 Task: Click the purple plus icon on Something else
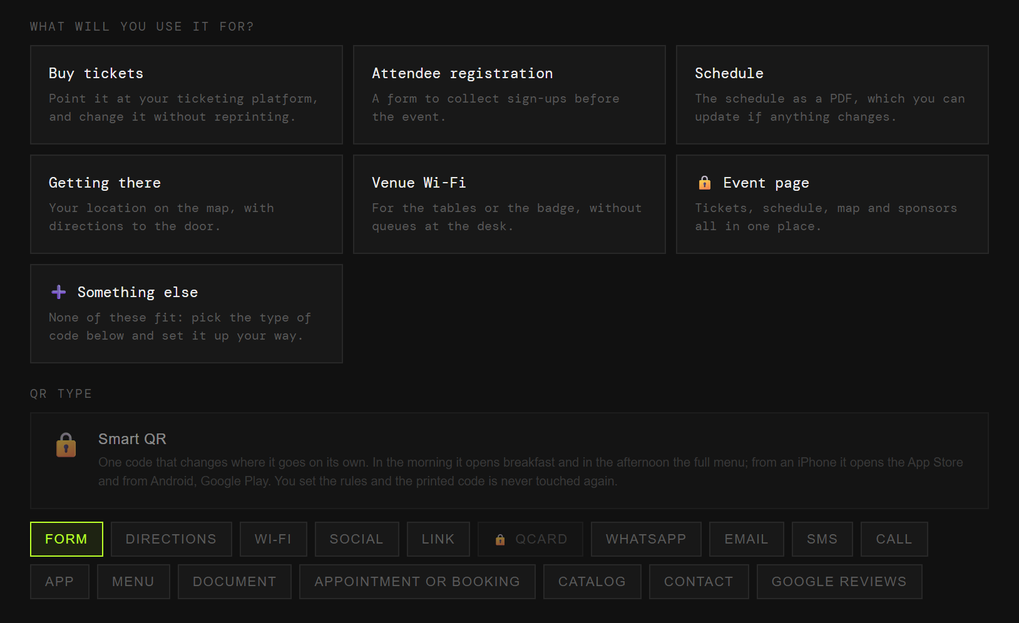pyautogui.click(x=59, y=292)
